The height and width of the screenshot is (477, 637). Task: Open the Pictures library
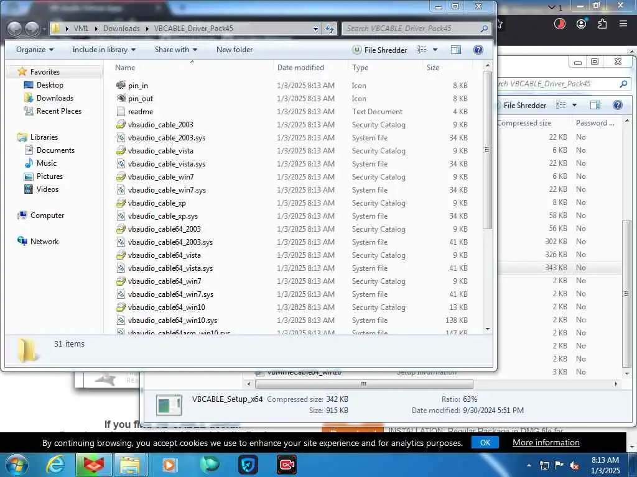coord(50,176)
